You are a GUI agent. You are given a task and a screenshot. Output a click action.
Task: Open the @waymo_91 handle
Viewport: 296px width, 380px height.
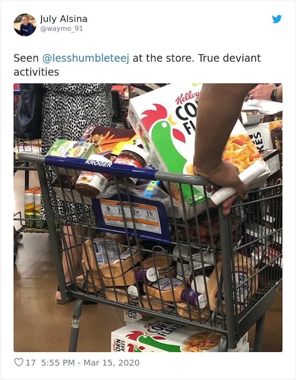click(61, 29)
